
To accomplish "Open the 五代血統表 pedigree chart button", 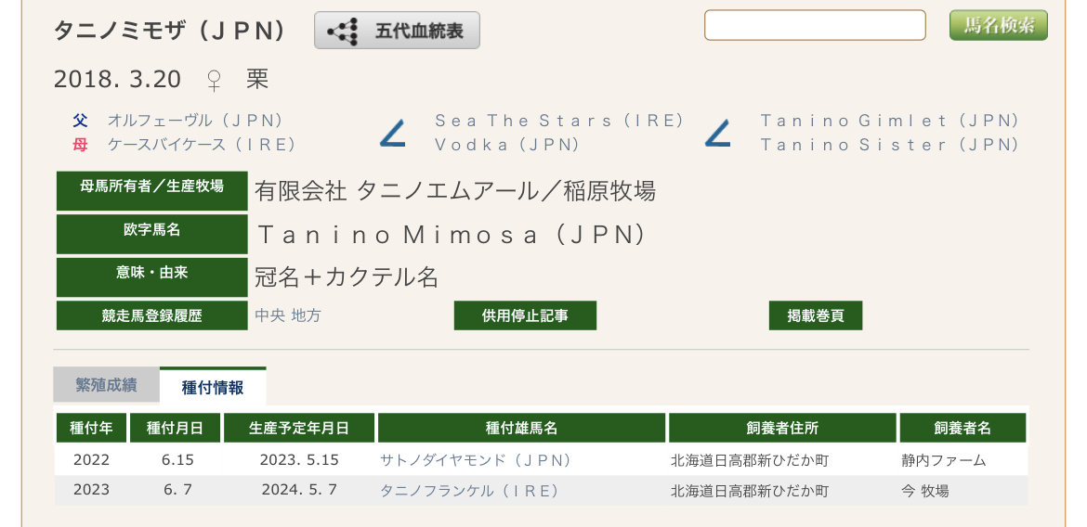I will point(397,31).
